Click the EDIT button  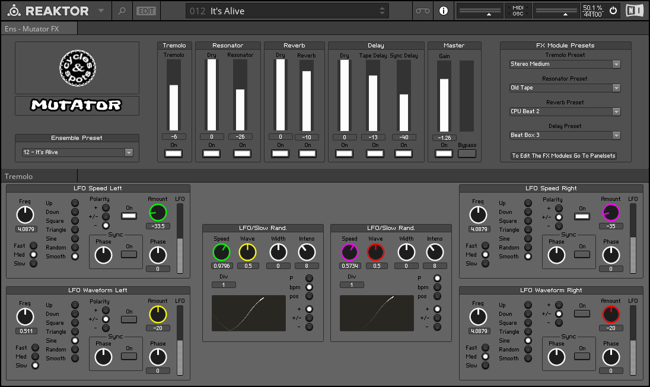click(x=146, y=11)
